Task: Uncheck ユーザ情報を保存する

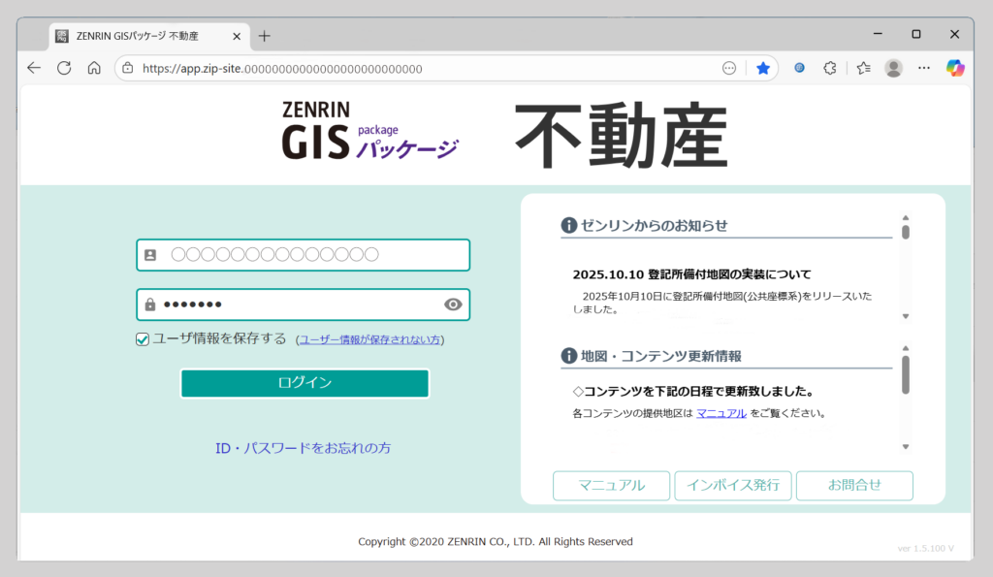Action: (x=143, y=339)
